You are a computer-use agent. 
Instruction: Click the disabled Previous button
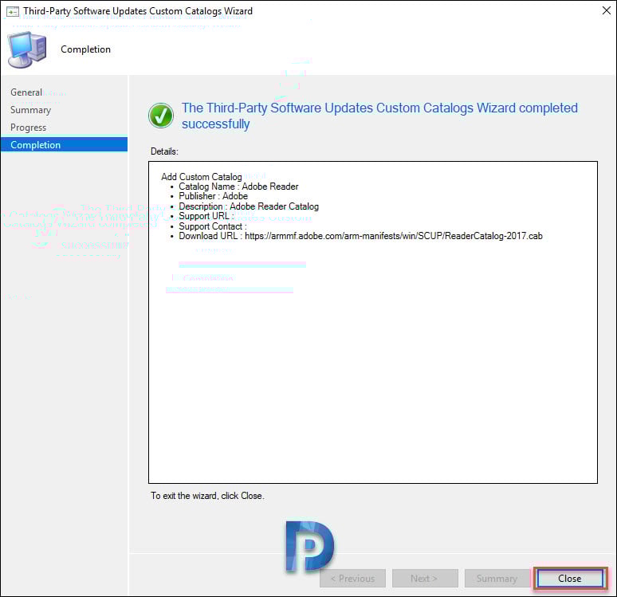[352, 578]
